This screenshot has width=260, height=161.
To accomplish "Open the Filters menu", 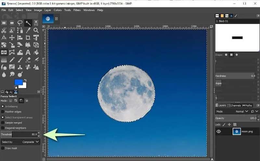I will pyautogui.click(x=77, y=10).
